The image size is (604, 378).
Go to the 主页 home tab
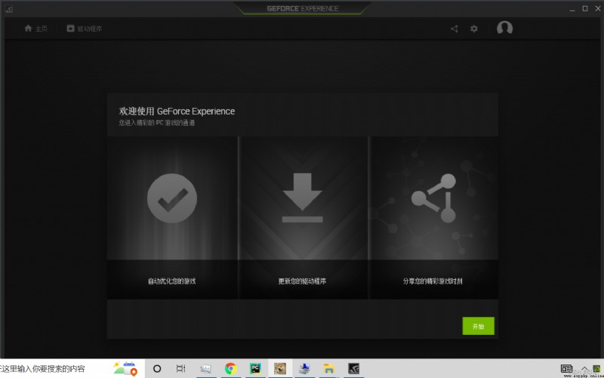[x=35, y=29]
